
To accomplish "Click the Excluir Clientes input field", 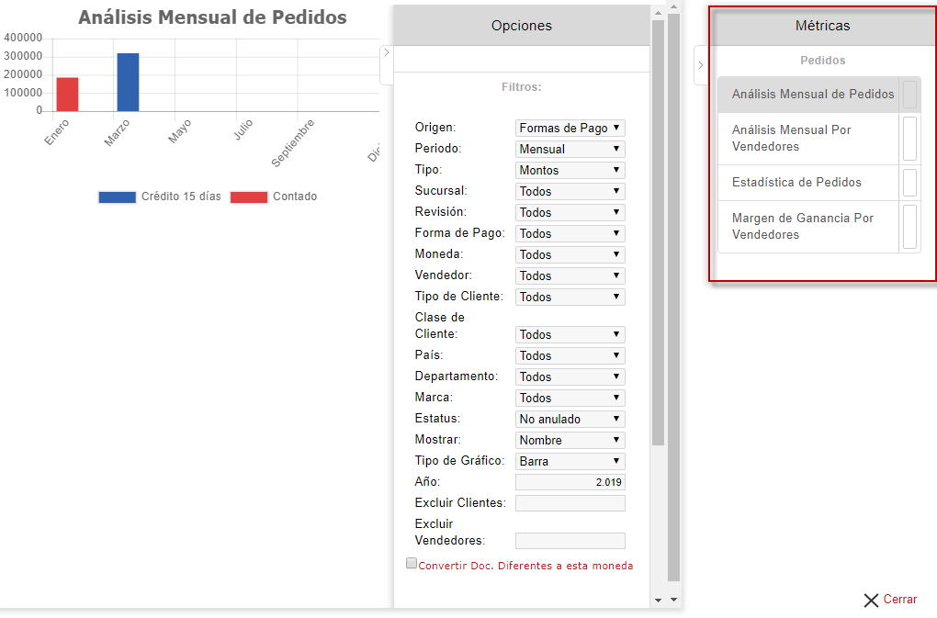I will [x=570, y=503].
